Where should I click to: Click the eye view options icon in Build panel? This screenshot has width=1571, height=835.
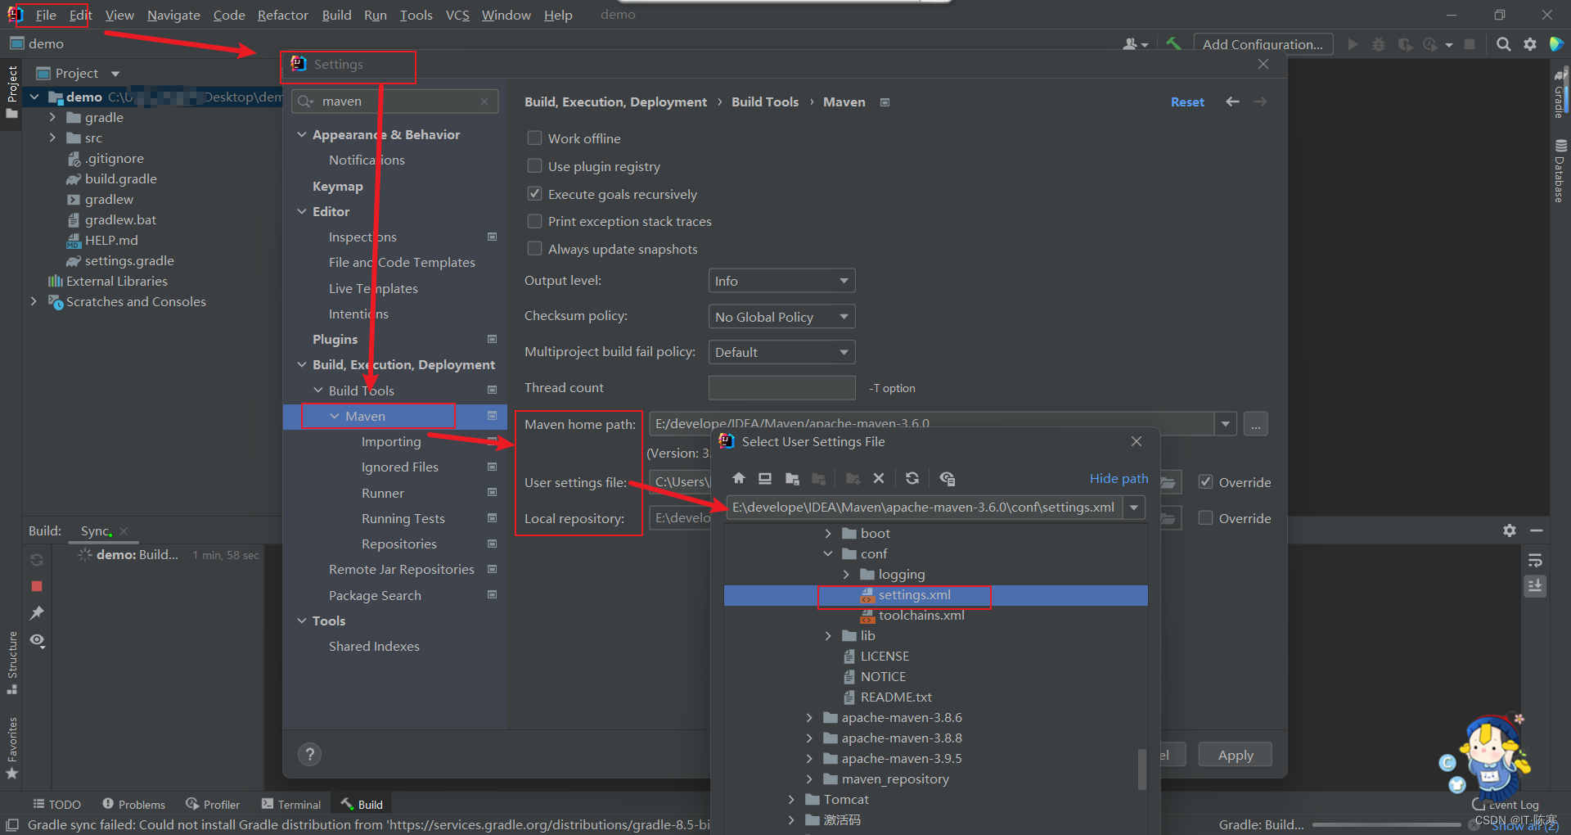38,640
